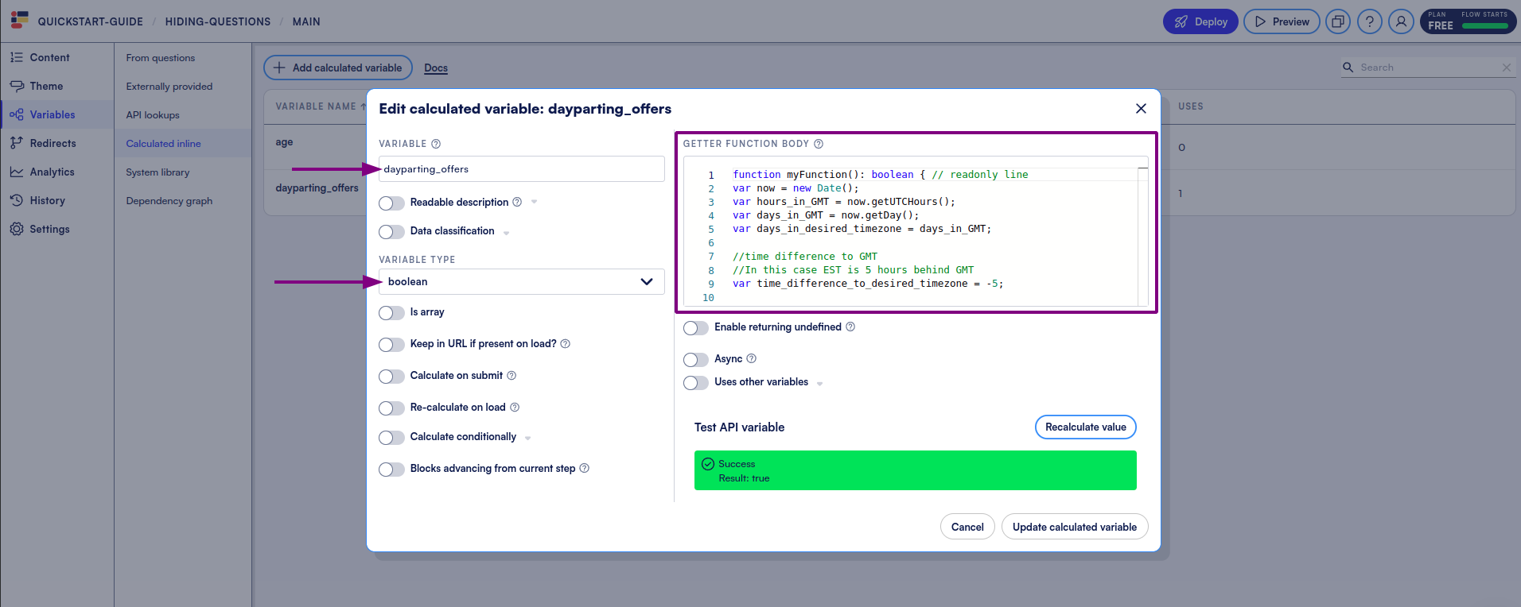1521x607 pixels.
Task: Click the Flow Starts usage progress bar
Action: click(1484, 26)
